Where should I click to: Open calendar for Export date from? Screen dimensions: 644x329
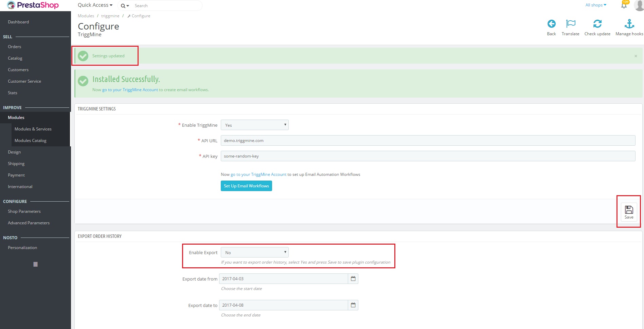[353, 279]
